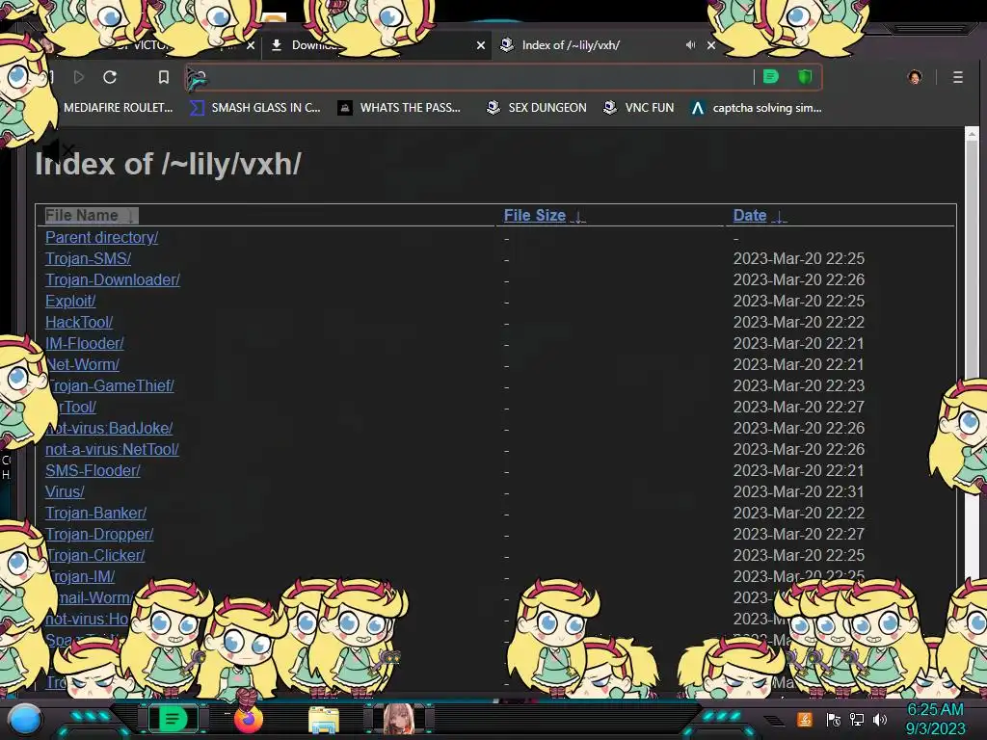Open the volume tray icon

click(880, 720)
